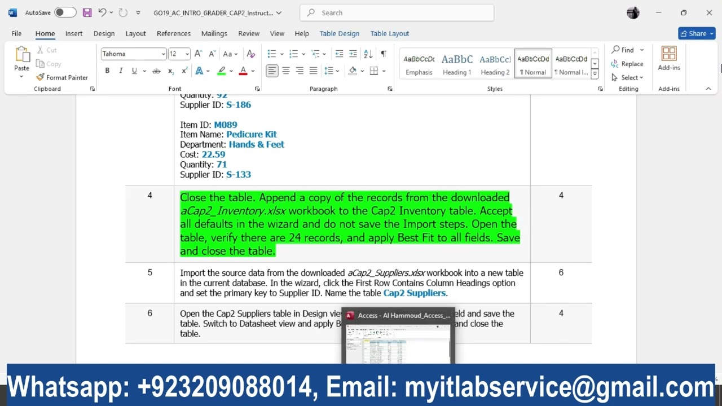Justify the paragraph text
The image size is (722, 406).
tap(313, 71)
